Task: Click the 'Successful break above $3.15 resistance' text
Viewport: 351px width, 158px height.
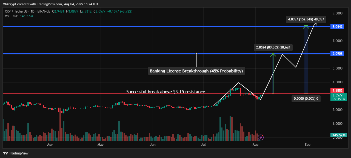Action: tap(166, 92)
